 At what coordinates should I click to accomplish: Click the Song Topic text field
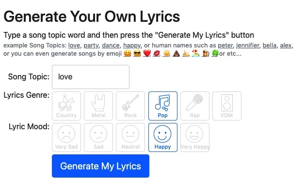[x=91, y=77]
